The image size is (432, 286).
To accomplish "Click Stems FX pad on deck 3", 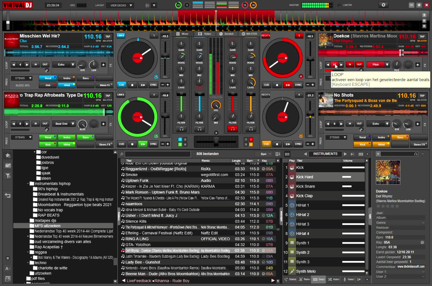I will (104, 144).
